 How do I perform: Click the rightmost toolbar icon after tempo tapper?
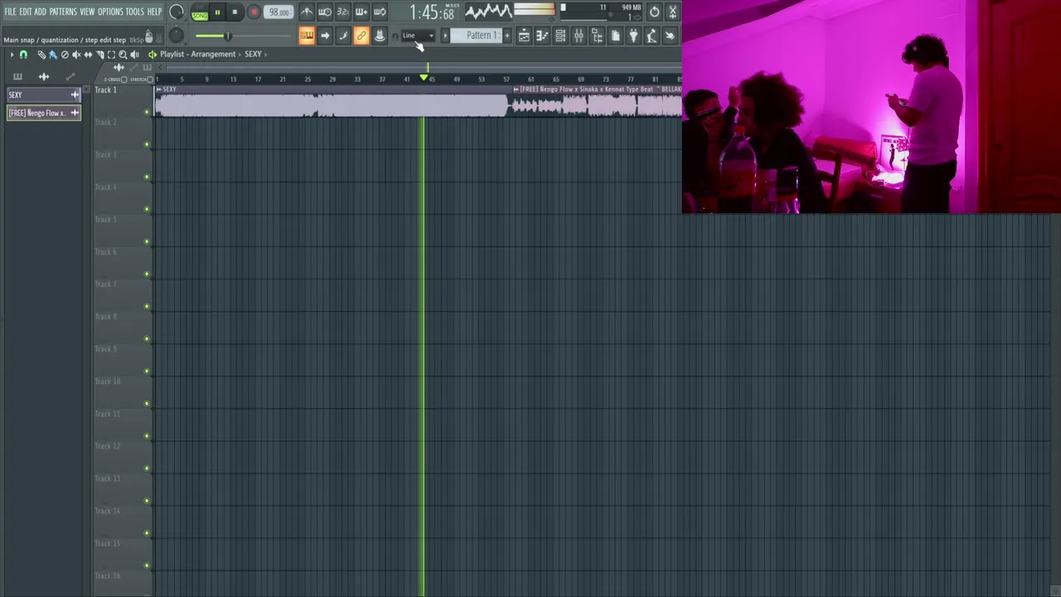pyautogui.click(x=670, y=36)
